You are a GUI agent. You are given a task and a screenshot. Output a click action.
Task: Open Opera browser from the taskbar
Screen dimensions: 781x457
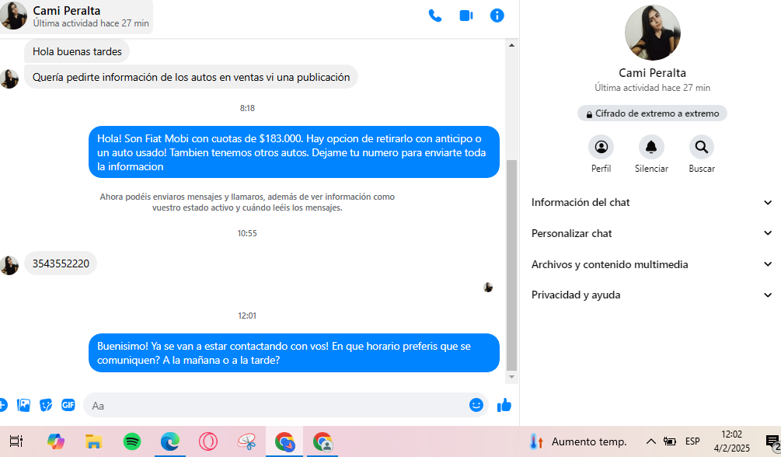[x=208, y=441]
